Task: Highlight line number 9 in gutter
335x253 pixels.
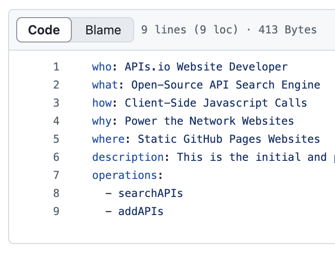Action: point(56,211)
